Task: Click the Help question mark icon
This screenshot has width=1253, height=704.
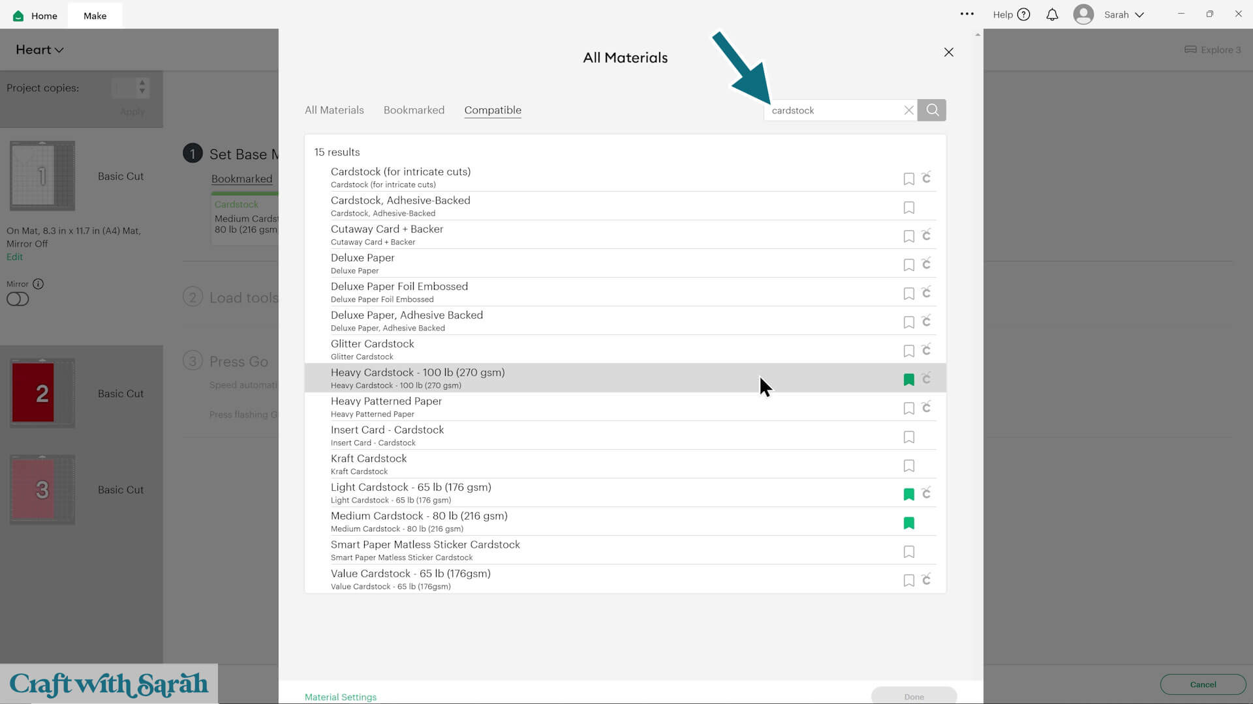Action: (x=1023, y=14)
